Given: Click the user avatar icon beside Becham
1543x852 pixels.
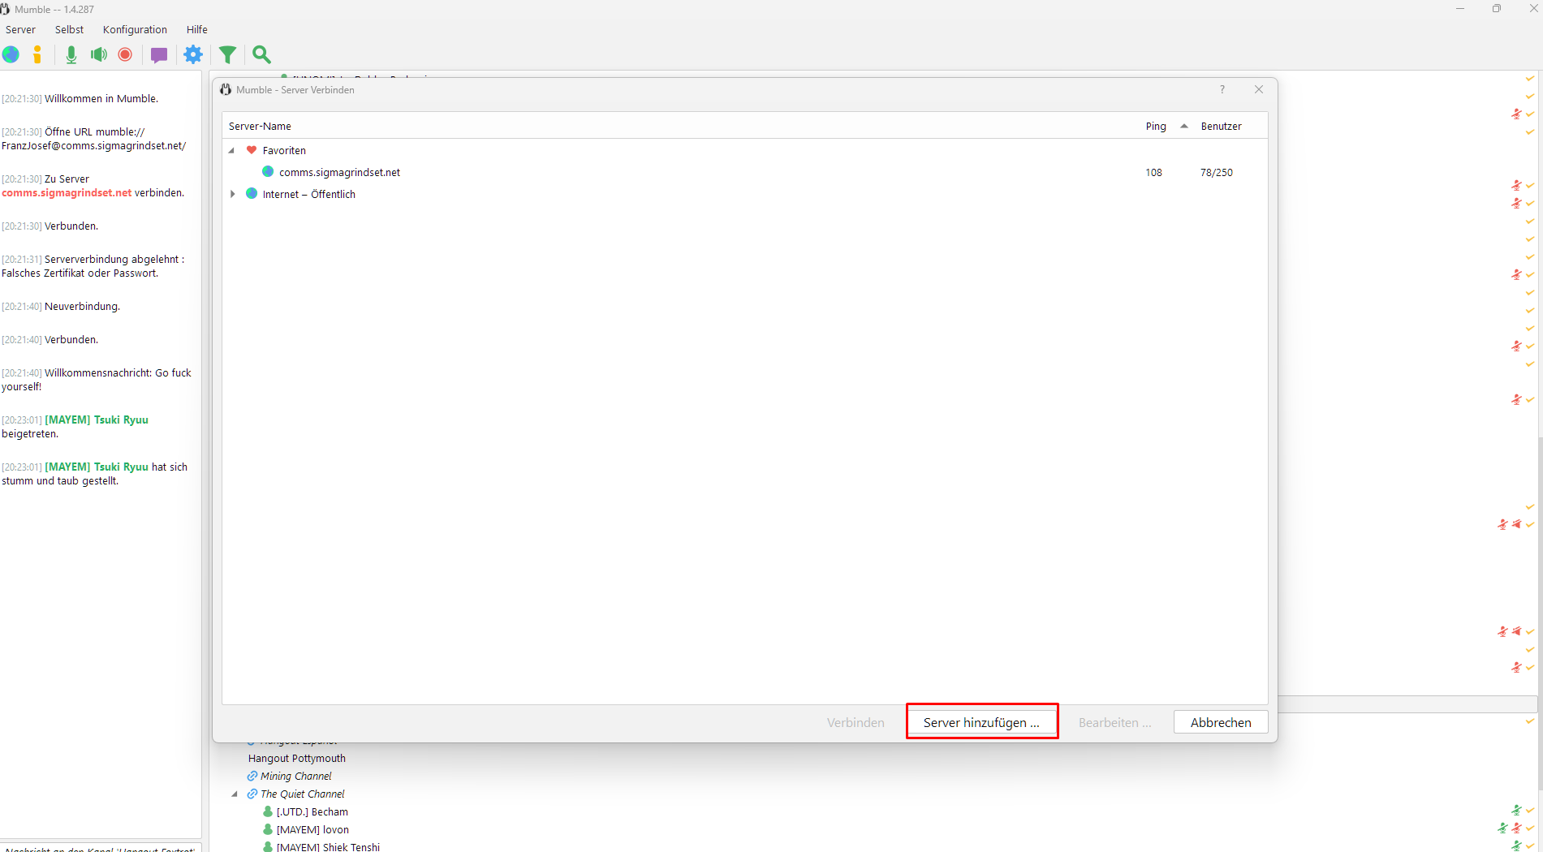Looking at the screenshot, I should (x=268, y=811).
